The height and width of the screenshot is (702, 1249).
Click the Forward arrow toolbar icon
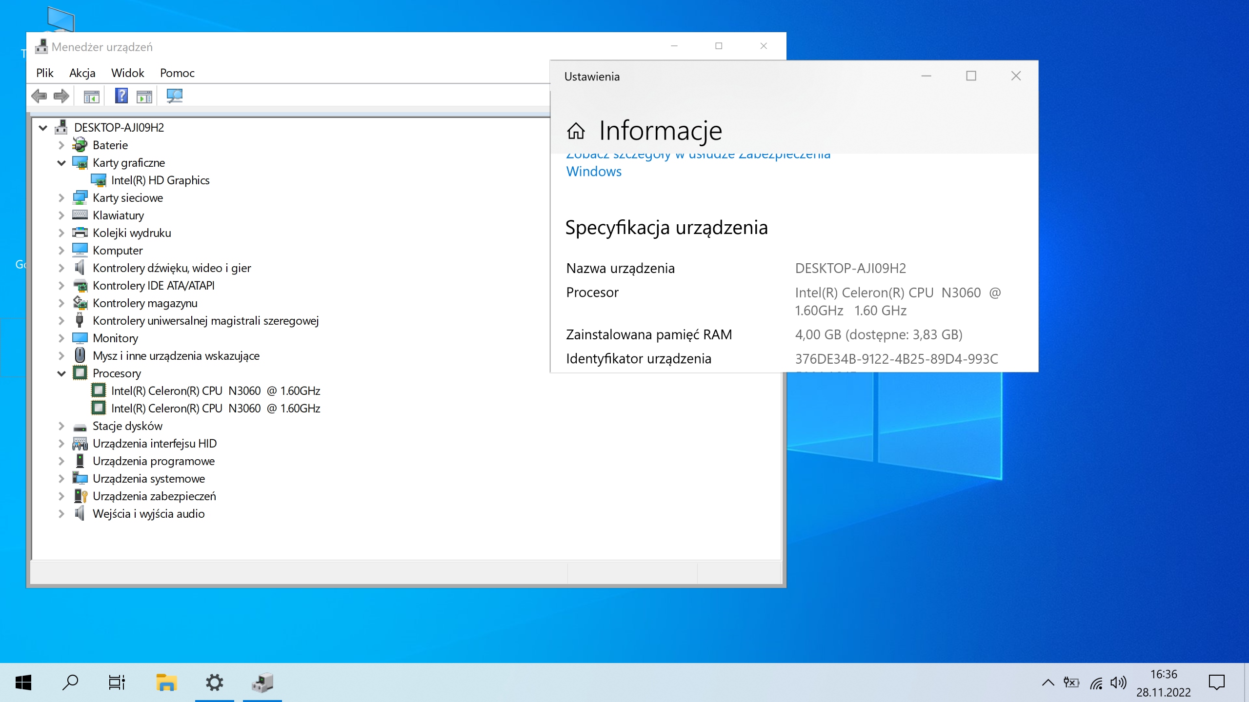[x=61, y=96]
